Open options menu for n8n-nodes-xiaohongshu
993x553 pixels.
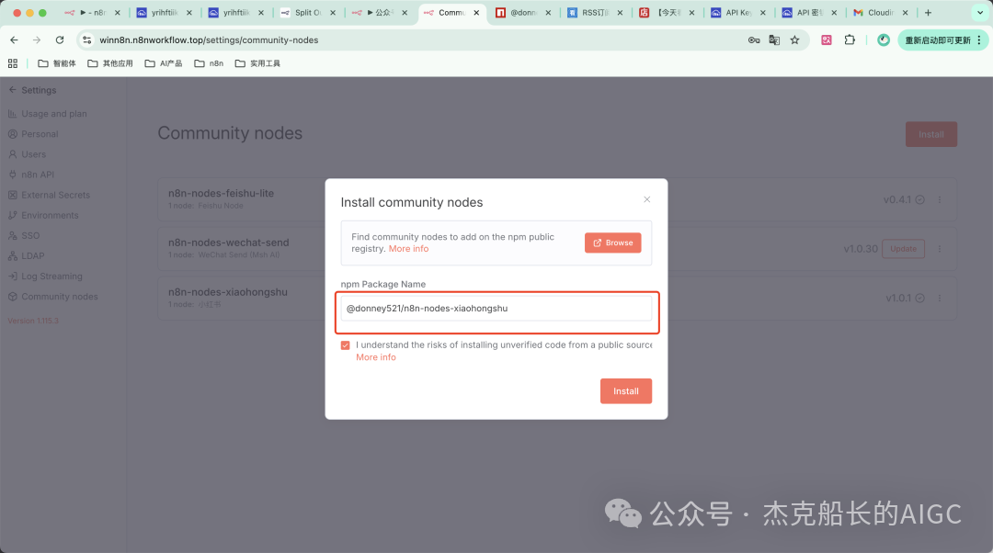940,298
